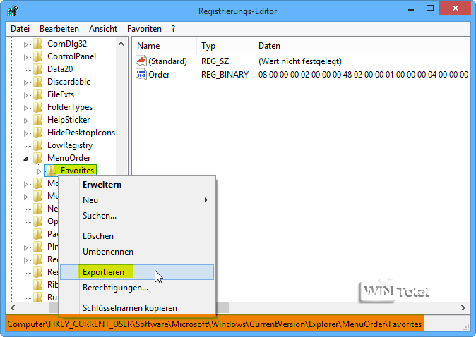
Task: Select the Discardable tree entry
Action: (69, 82)
